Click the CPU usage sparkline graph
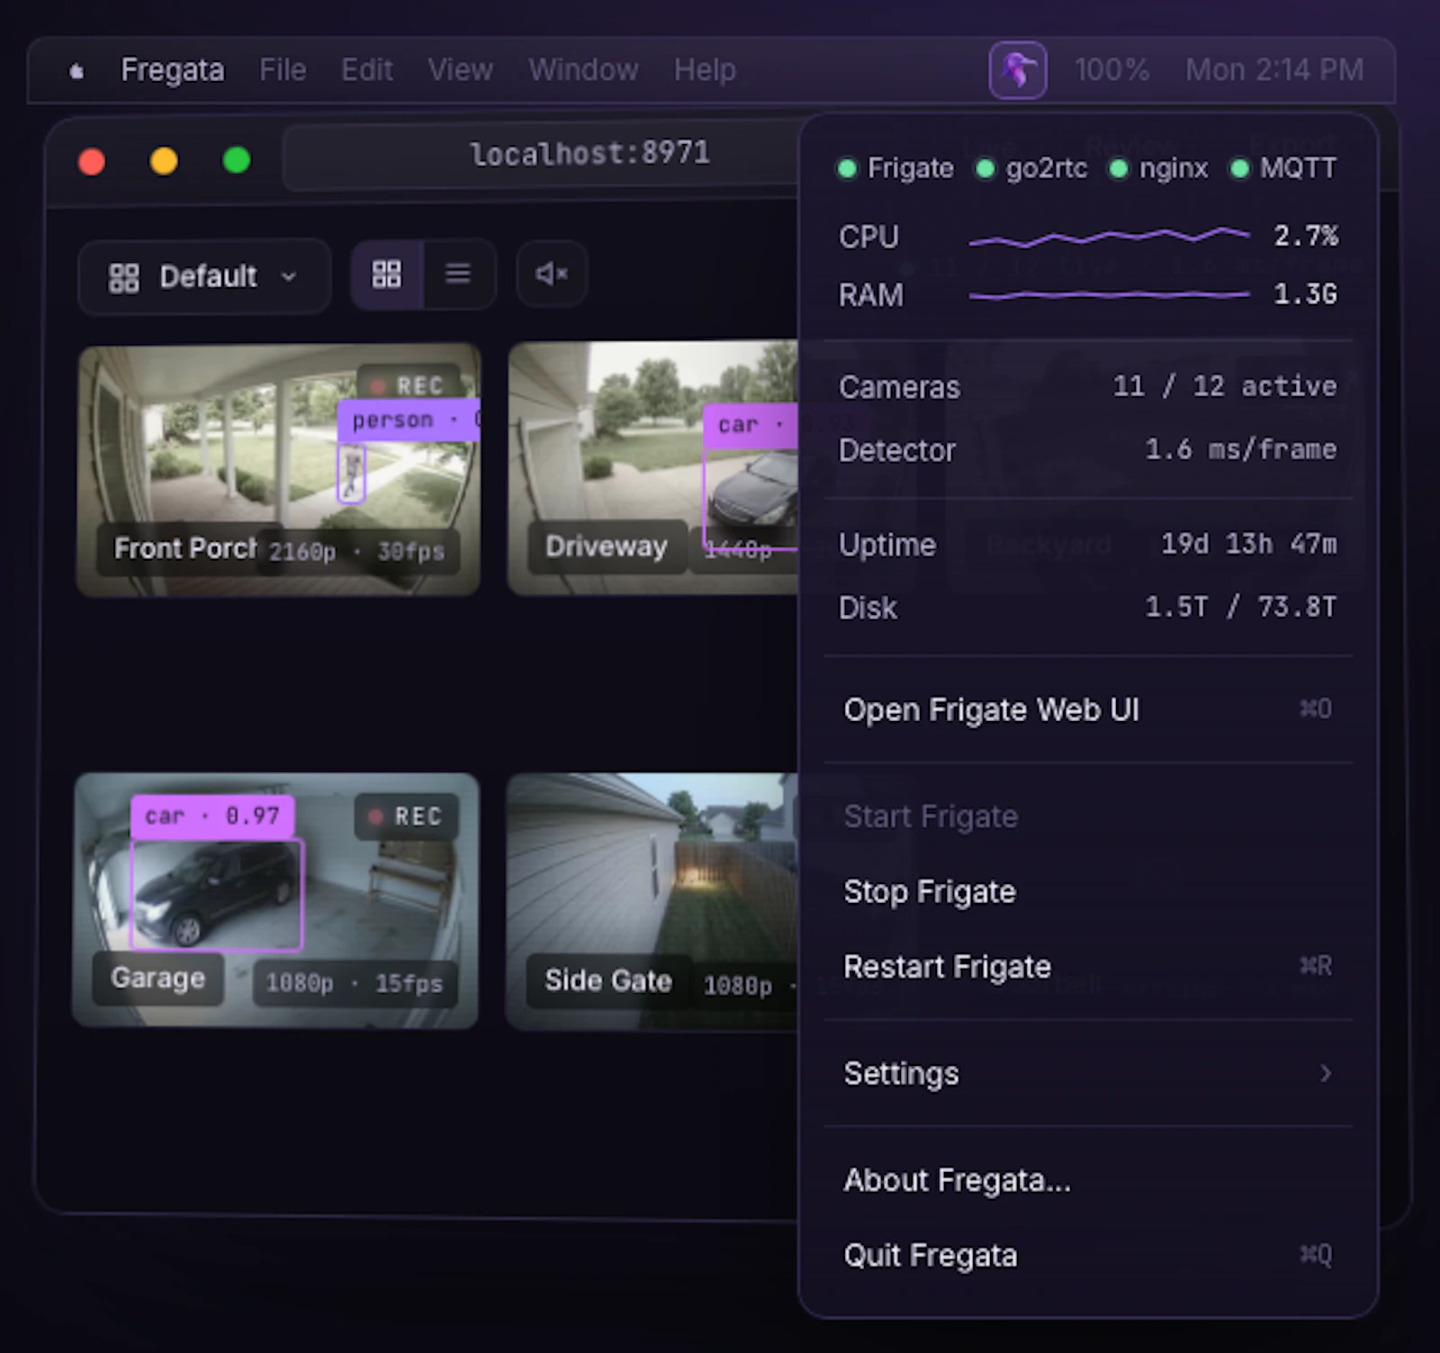The image size is (1440, 1353). coord(1109,237)
